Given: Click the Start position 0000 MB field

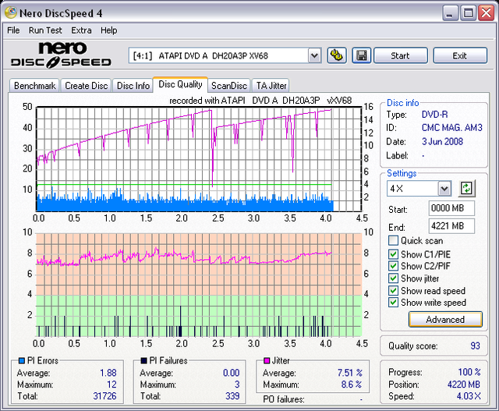Looking at the screenshot, I should click(451, 208).
